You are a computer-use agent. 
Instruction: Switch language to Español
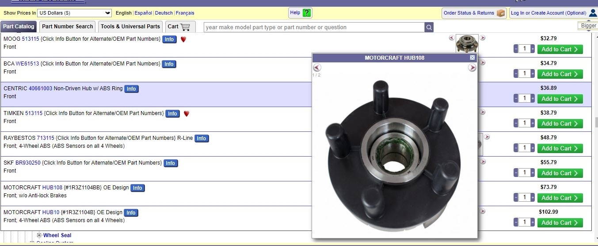pyautogui.click(x=143, y=13)
